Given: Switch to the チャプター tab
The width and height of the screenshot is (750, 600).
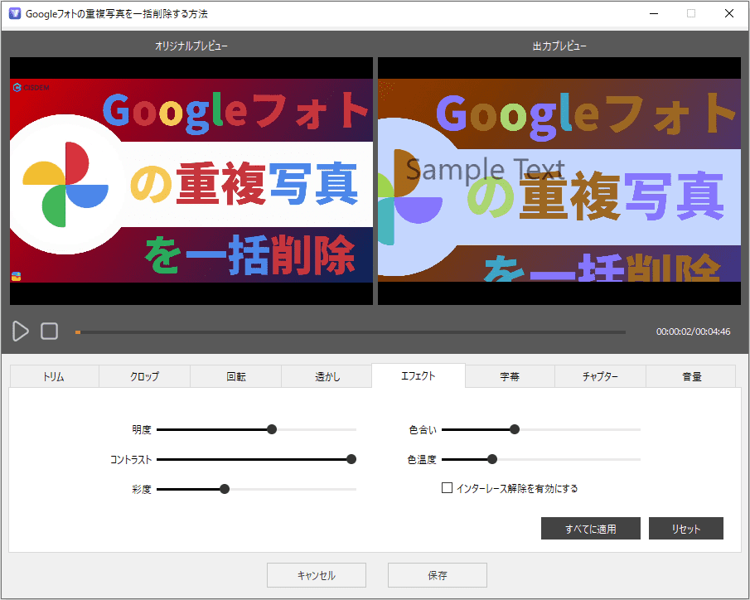Looking at the screenshot, I should [x=600, y=376].
